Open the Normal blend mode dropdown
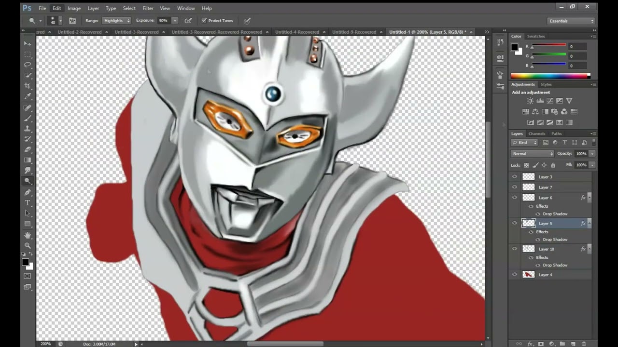The width and height of the screenshot is (618, 347). pos(533,154)
